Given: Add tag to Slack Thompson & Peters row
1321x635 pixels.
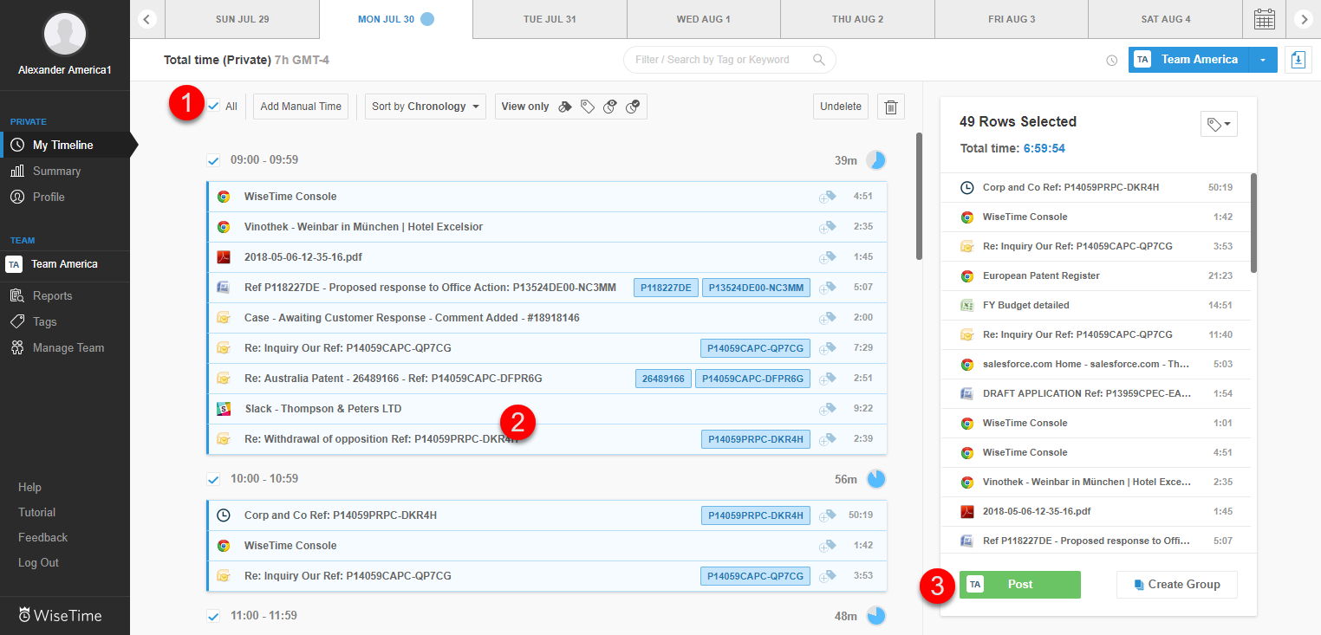Looking at the screenshot, I should point(827,409).
